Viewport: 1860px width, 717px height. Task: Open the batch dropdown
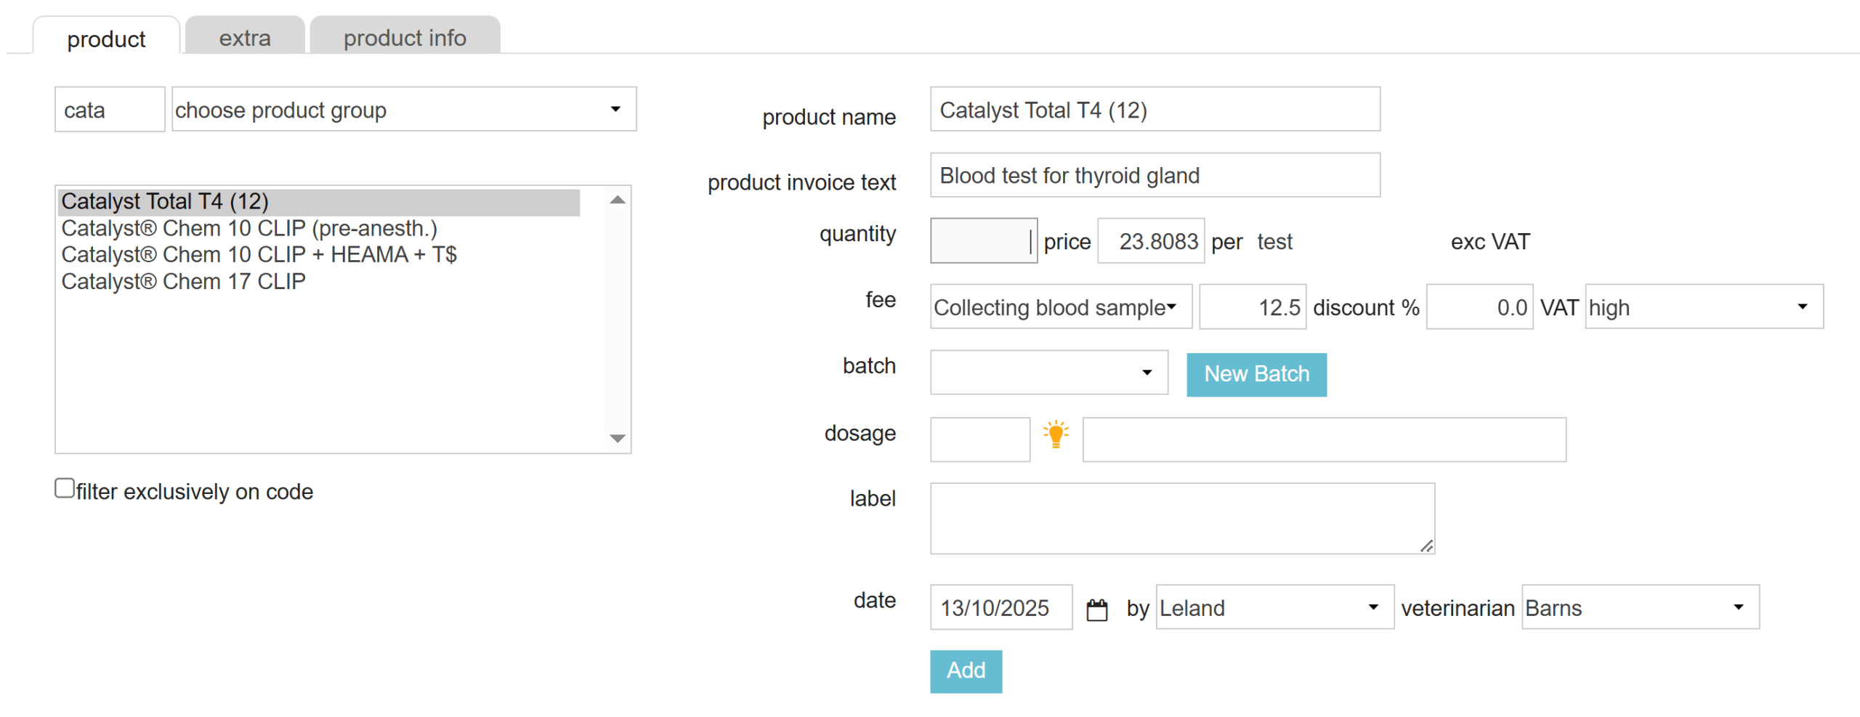1048,373
